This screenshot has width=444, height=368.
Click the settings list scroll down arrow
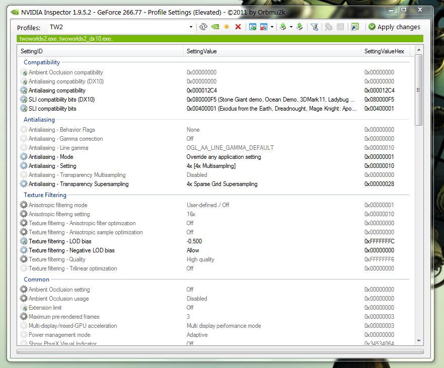point(419,341)
